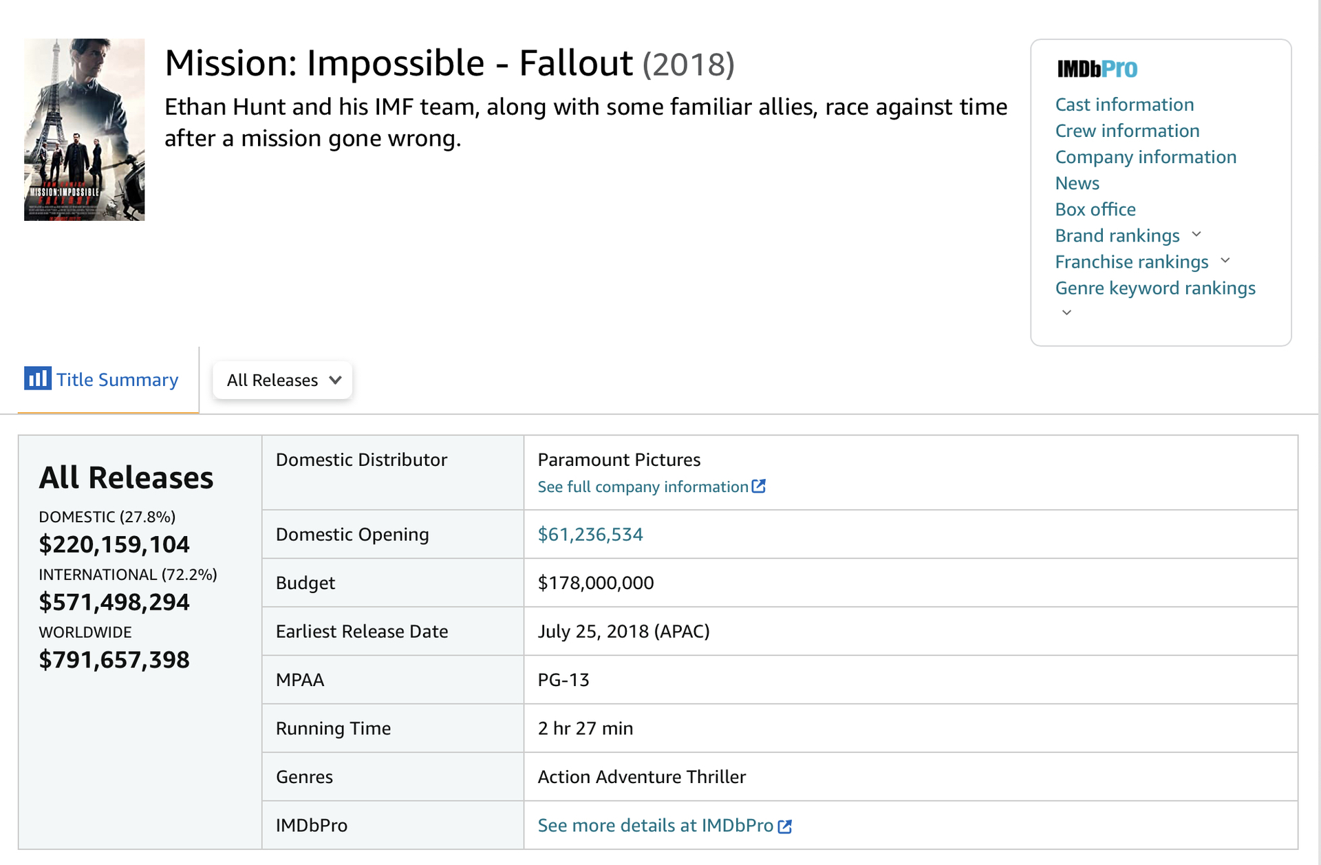1321x865 pixels.
Task: Click See full company information
Action: [x=643, y=487]
